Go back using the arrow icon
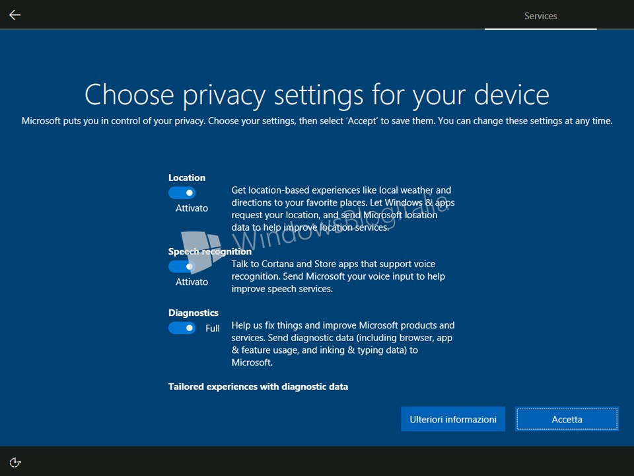 [15, 15]
